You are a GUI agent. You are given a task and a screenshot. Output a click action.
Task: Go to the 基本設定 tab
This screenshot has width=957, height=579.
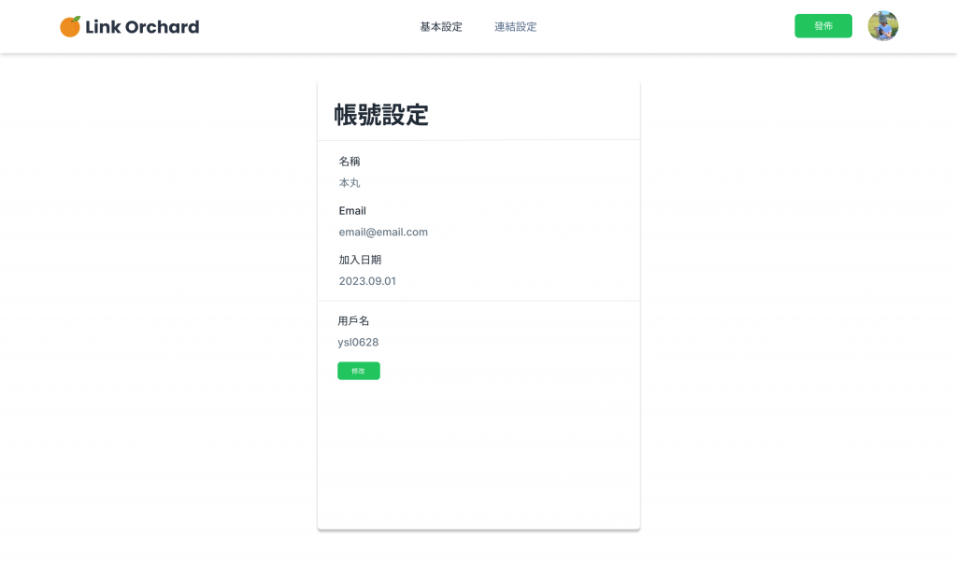[x=441, y=27]
